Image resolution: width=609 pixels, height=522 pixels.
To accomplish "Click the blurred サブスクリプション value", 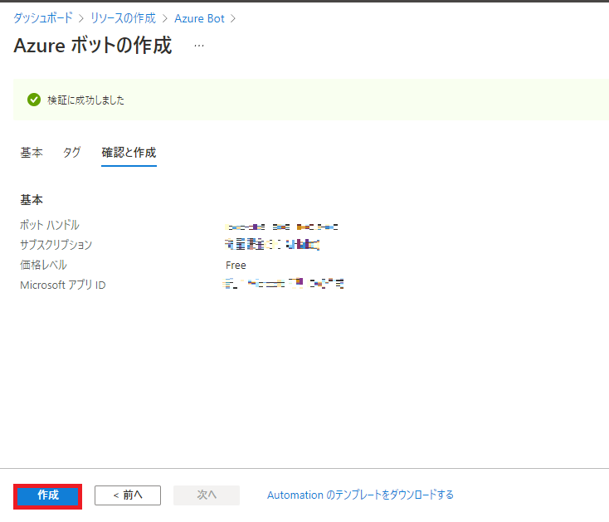I will pos(272,245).
